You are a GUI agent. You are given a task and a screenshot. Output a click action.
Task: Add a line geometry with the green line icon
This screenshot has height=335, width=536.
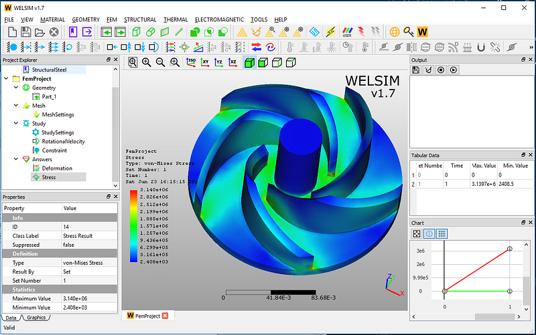tap(179, 32)
